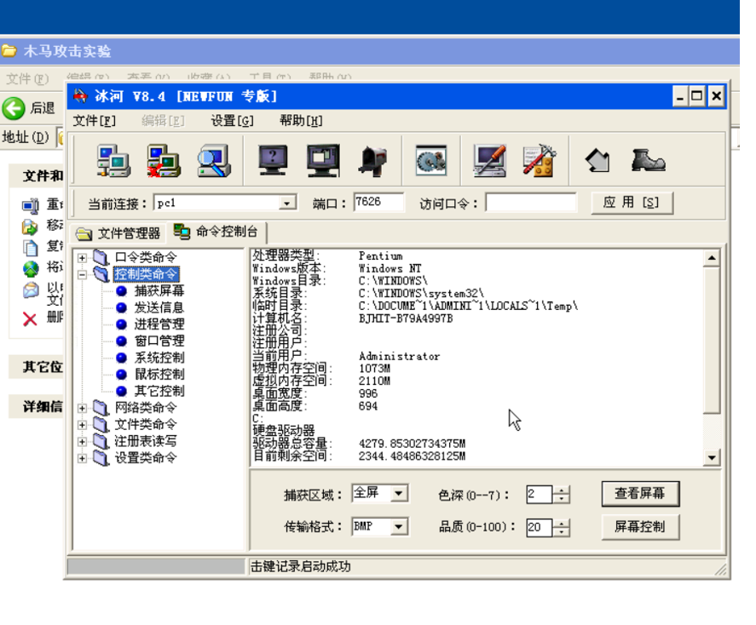Select 鼠标控制 command in the tree
The width and height of the screenshot is (756, 625).
159,374
